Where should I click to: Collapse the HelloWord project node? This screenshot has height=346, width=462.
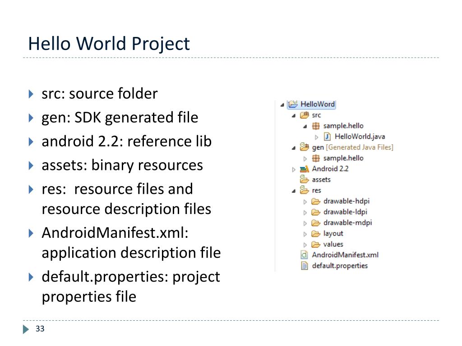click(282, 105)
